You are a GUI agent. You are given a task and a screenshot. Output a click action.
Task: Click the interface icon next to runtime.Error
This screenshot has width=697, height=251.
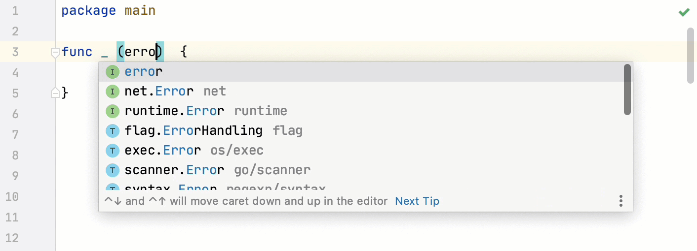click(x=113, y=111)
